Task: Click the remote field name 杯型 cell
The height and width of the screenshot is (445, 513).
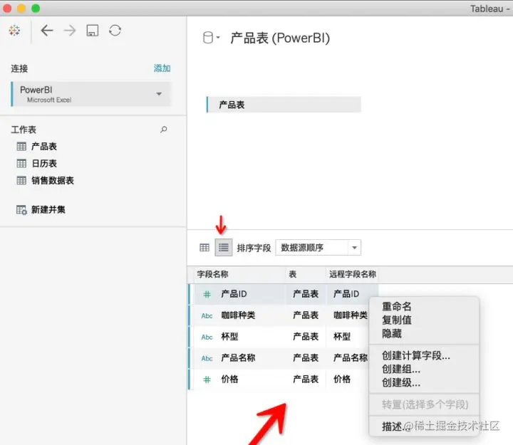Action: [342, 337]
